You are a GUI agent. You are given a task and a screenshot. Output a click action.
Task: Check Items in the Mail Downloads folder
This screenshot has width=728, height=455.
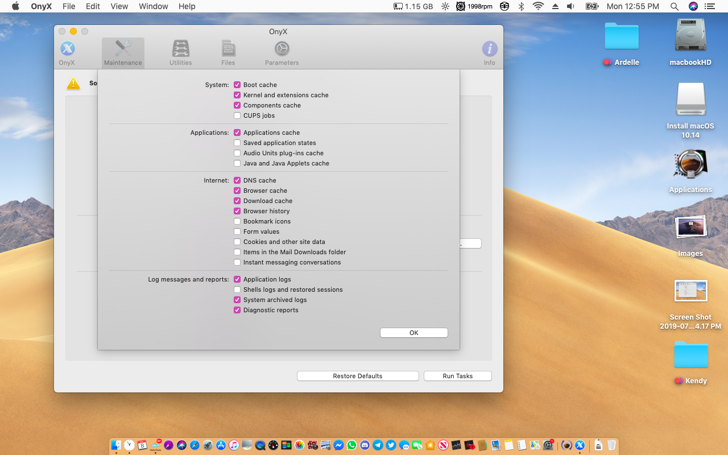tap(237, 252)
